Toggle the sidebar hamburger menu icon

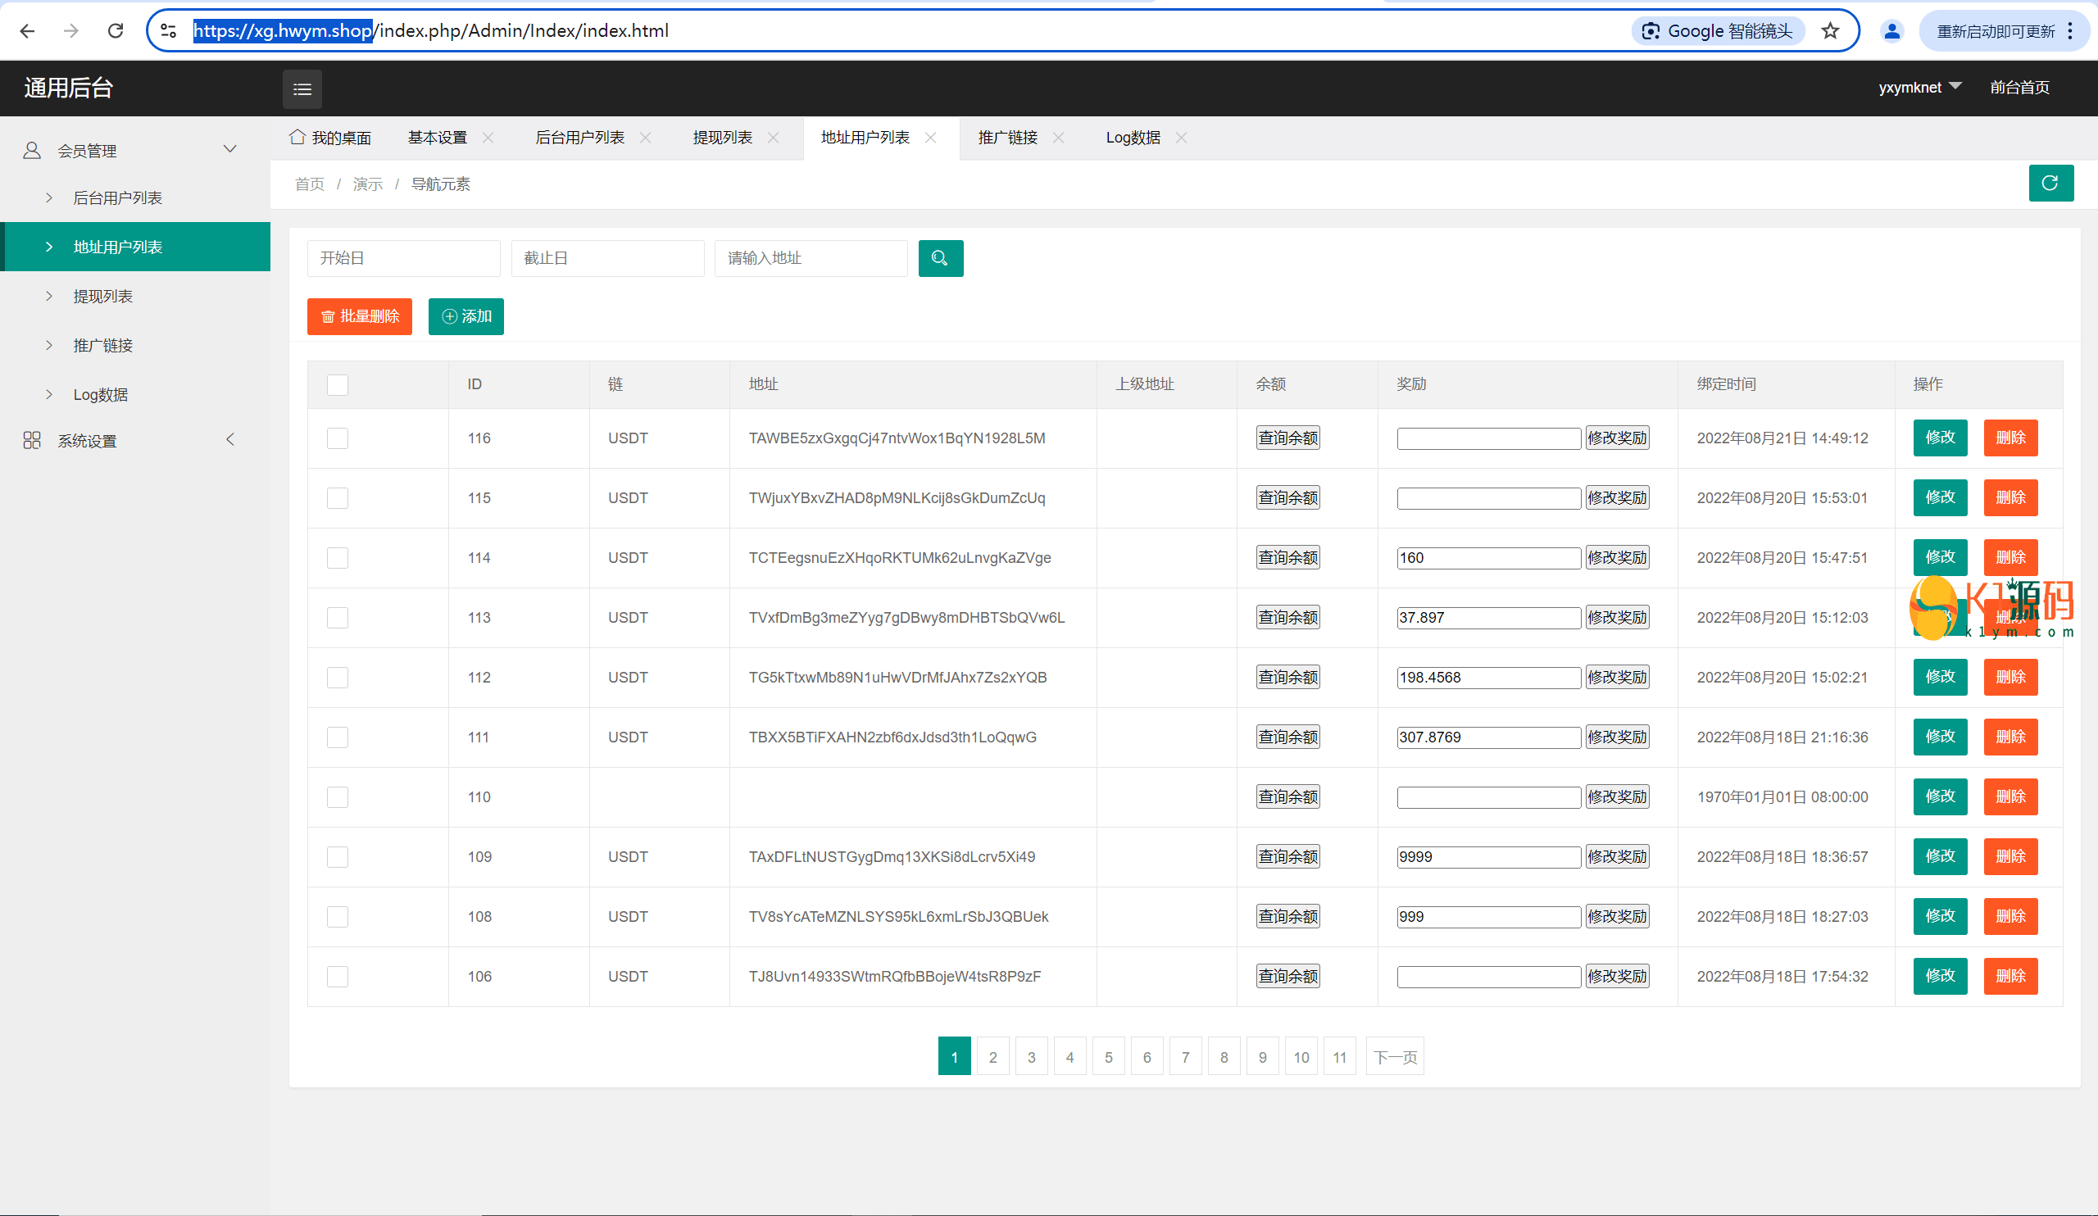pos(302,89)
